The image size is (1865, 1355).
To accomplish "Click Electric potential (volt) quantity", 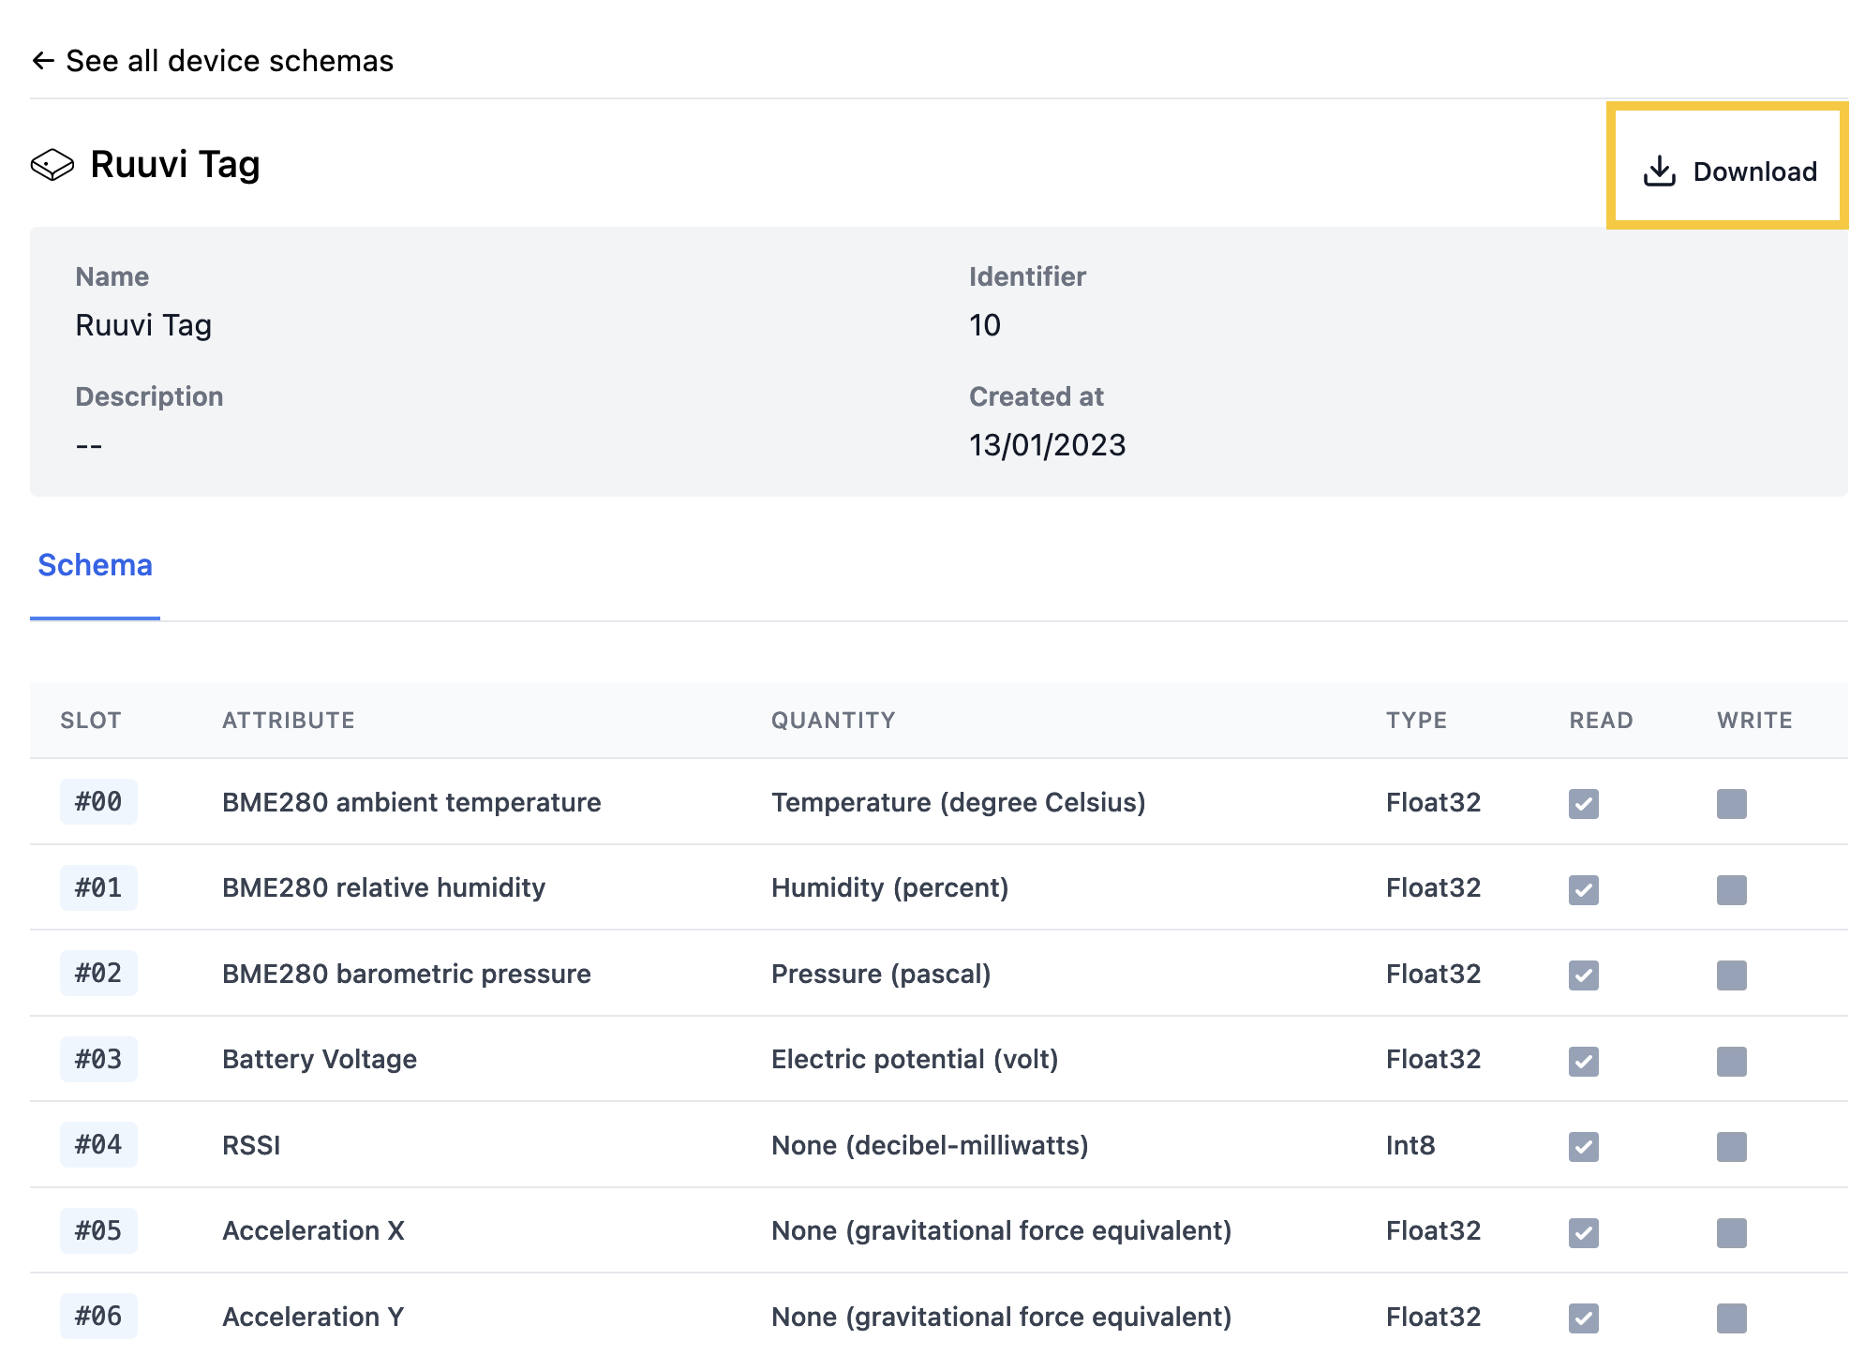I will tap(915, 1059).
